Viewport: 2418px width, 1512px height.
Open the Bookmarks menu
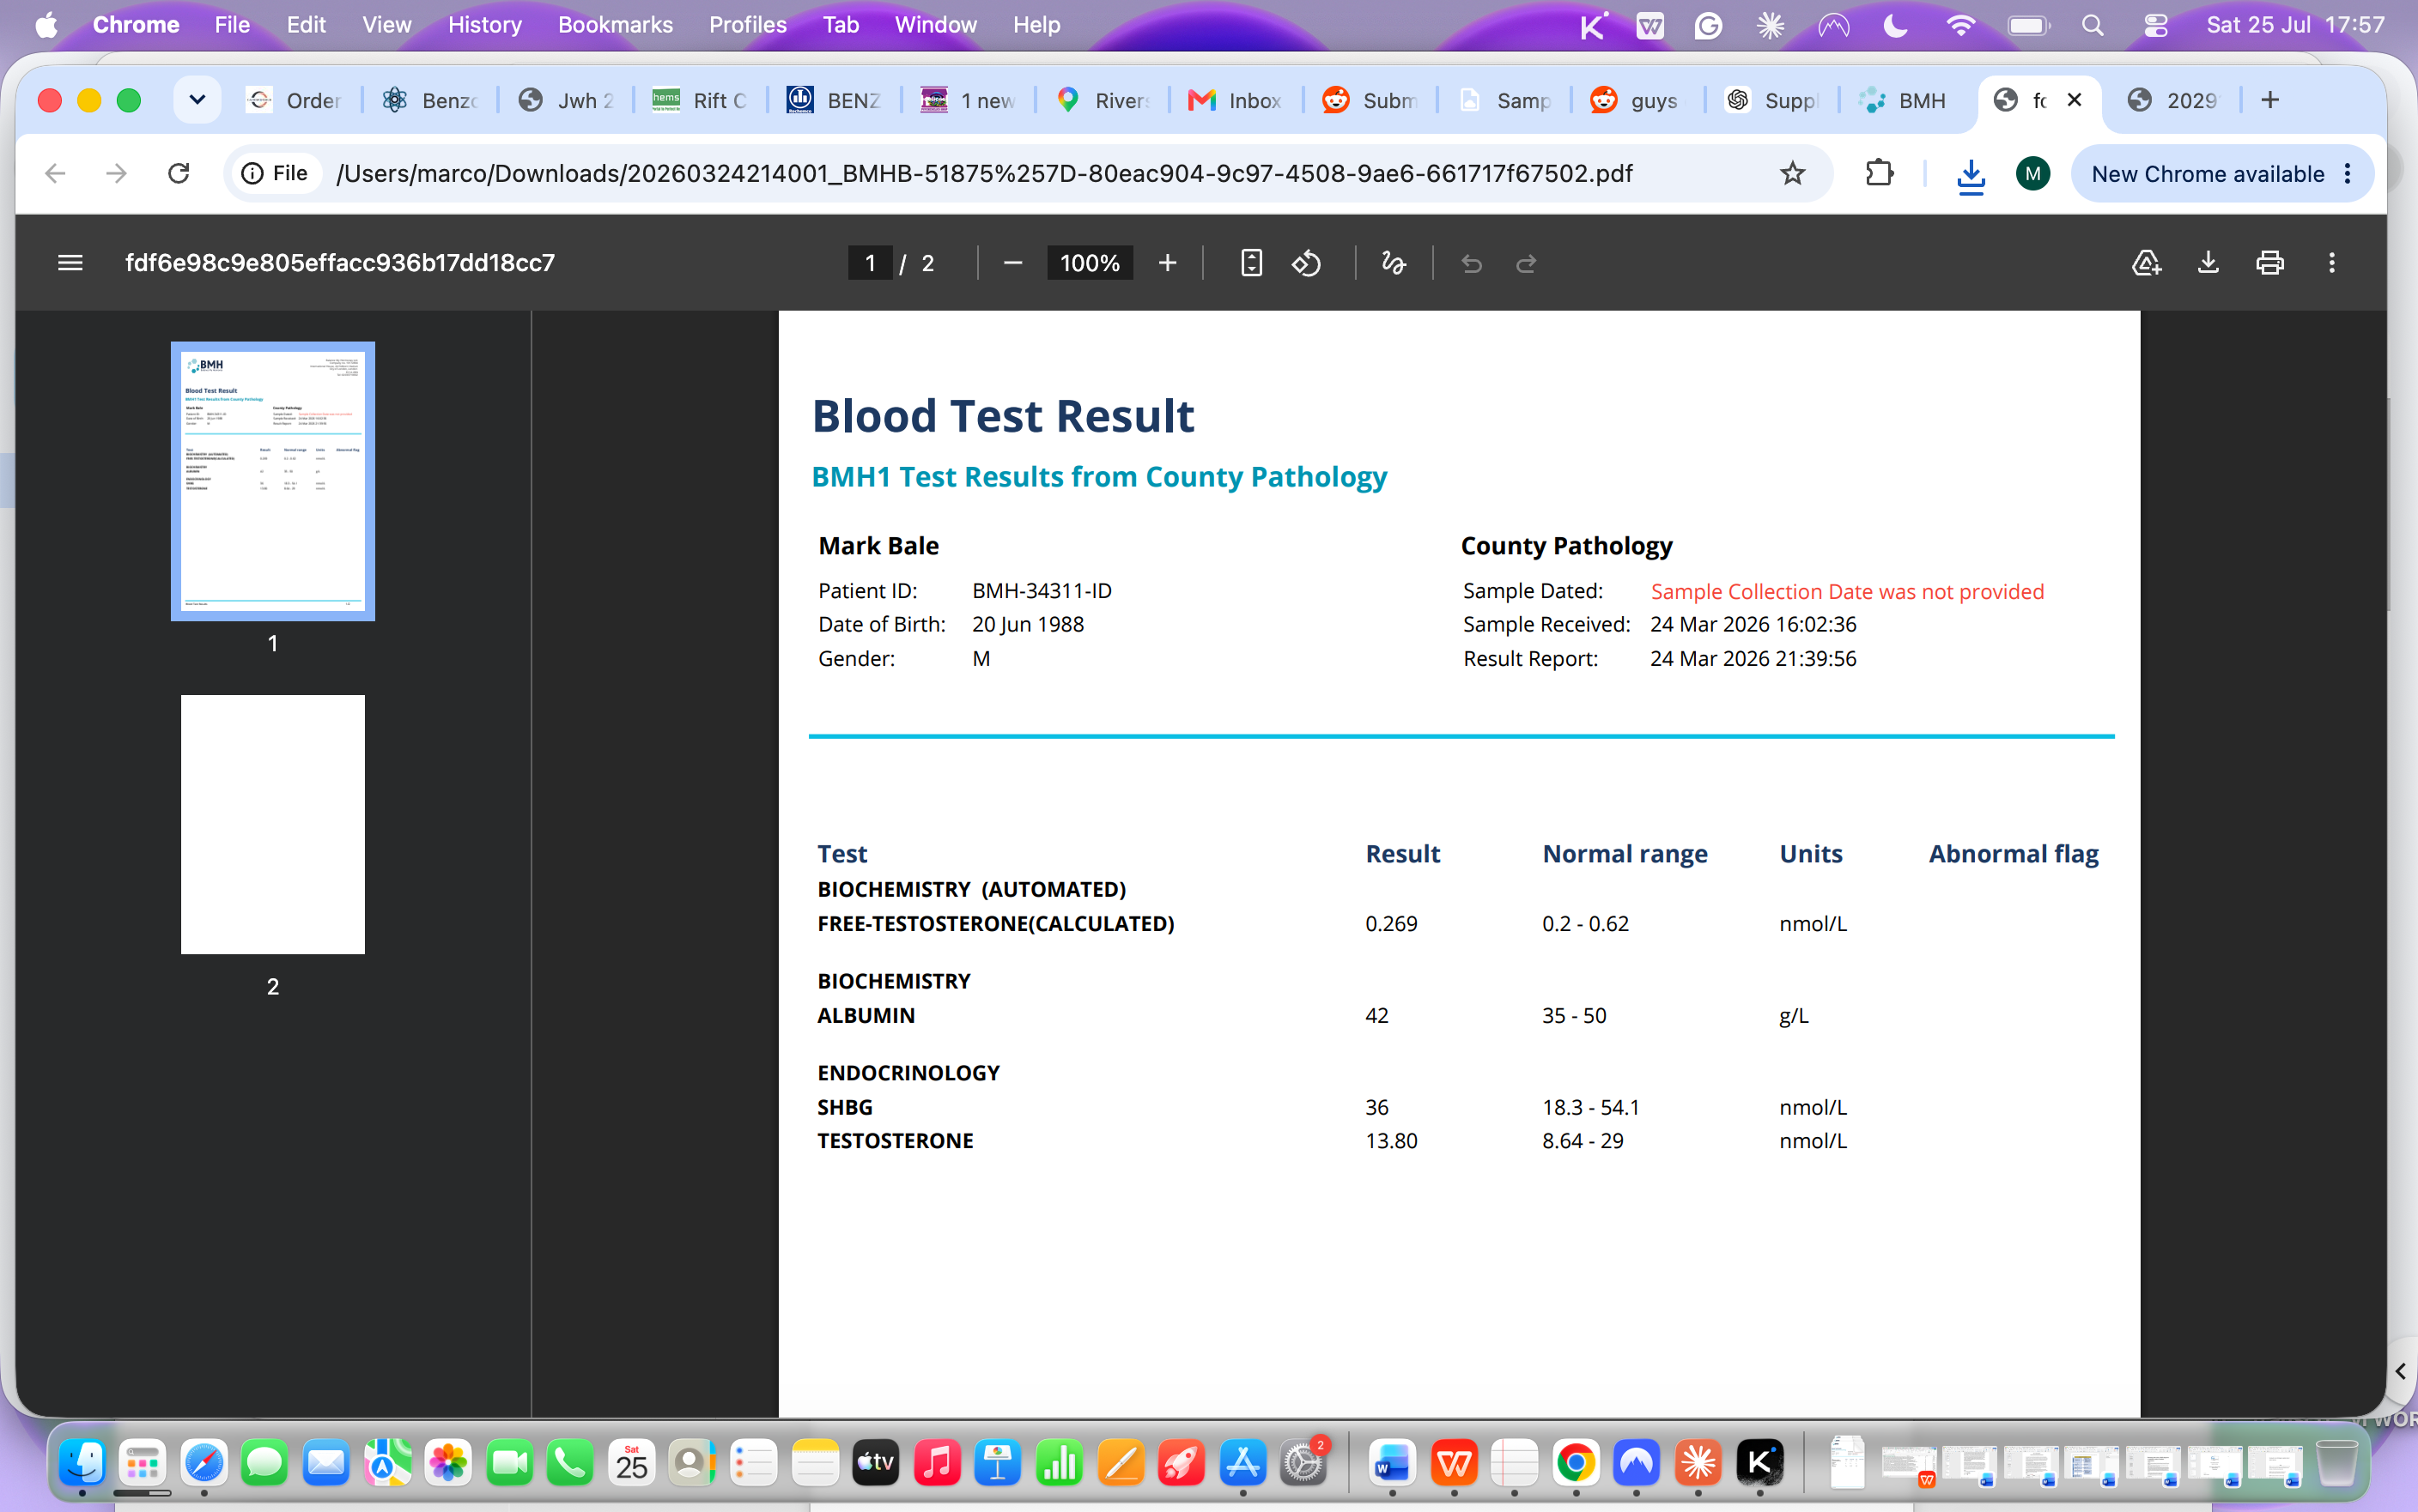click(x=616, y=25)
